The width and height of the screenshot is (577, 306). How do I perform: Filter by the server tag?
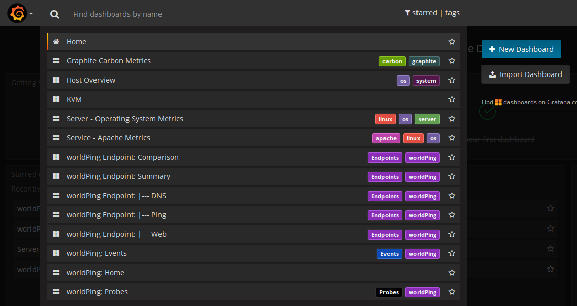tap(427, 119)
